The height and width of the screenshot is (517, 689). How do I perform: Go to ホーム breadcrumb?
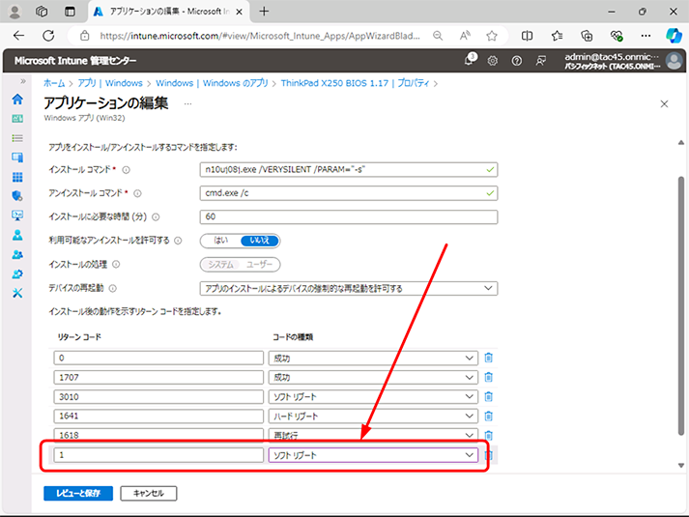point(54,83)
